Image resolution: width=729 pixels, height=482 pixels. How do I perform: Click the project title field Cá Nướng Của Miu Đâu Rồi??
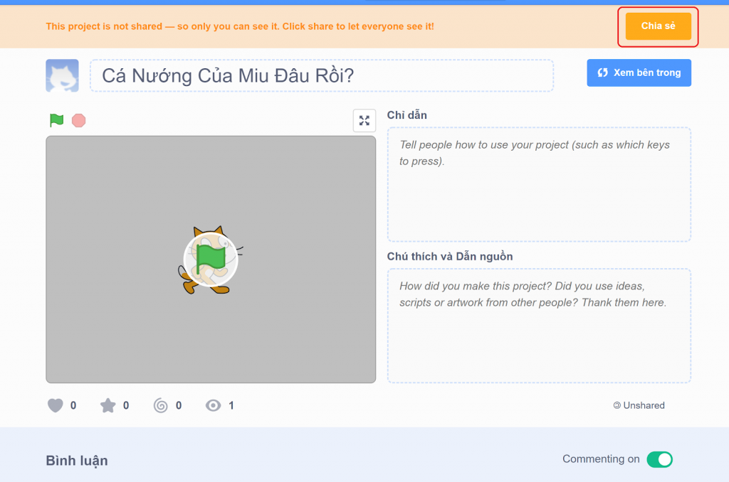322,75
